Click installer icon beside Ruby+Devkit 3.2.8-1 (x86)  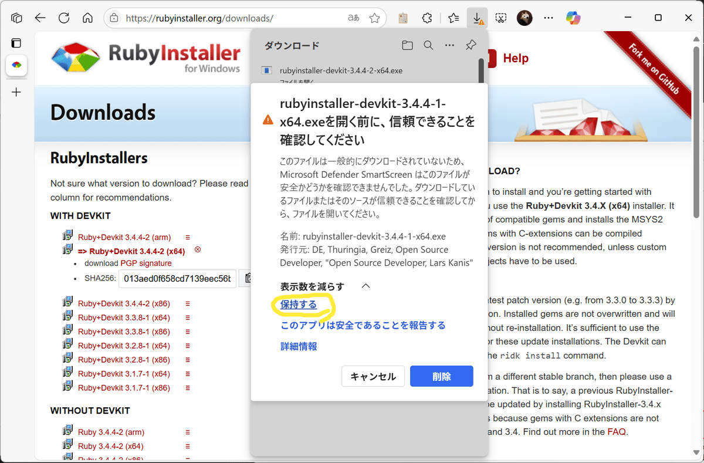coord(68,359)
